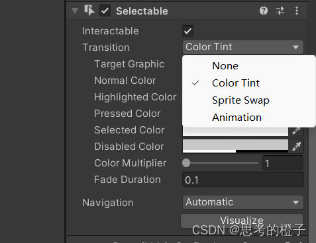Collapse the Selectable component foldout
316x243 pixels.
click(x=75, y=11)
